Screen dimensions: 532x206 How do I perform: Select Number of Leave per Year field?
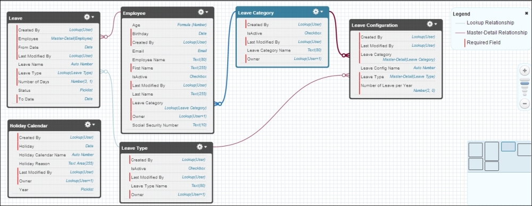tap(397, 88)
